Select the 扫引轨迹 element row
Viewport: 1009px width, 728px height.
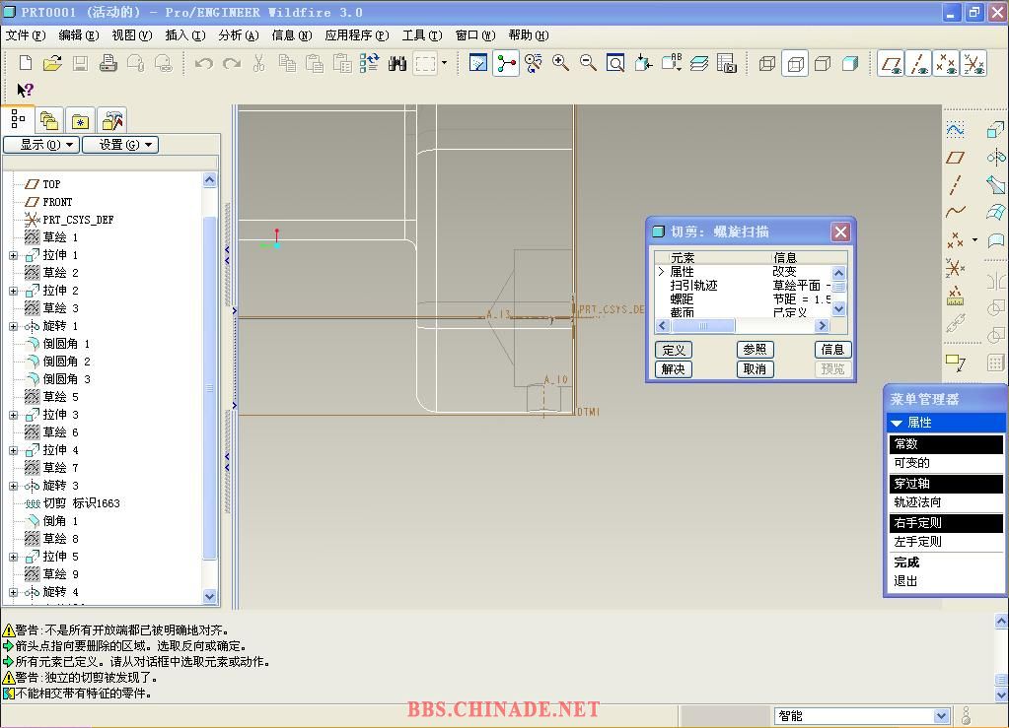(x=744, y=286)
